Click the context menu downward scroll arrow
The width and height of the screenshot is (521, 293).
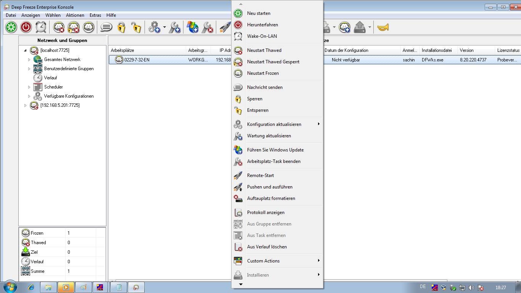(x=241, y=284)
